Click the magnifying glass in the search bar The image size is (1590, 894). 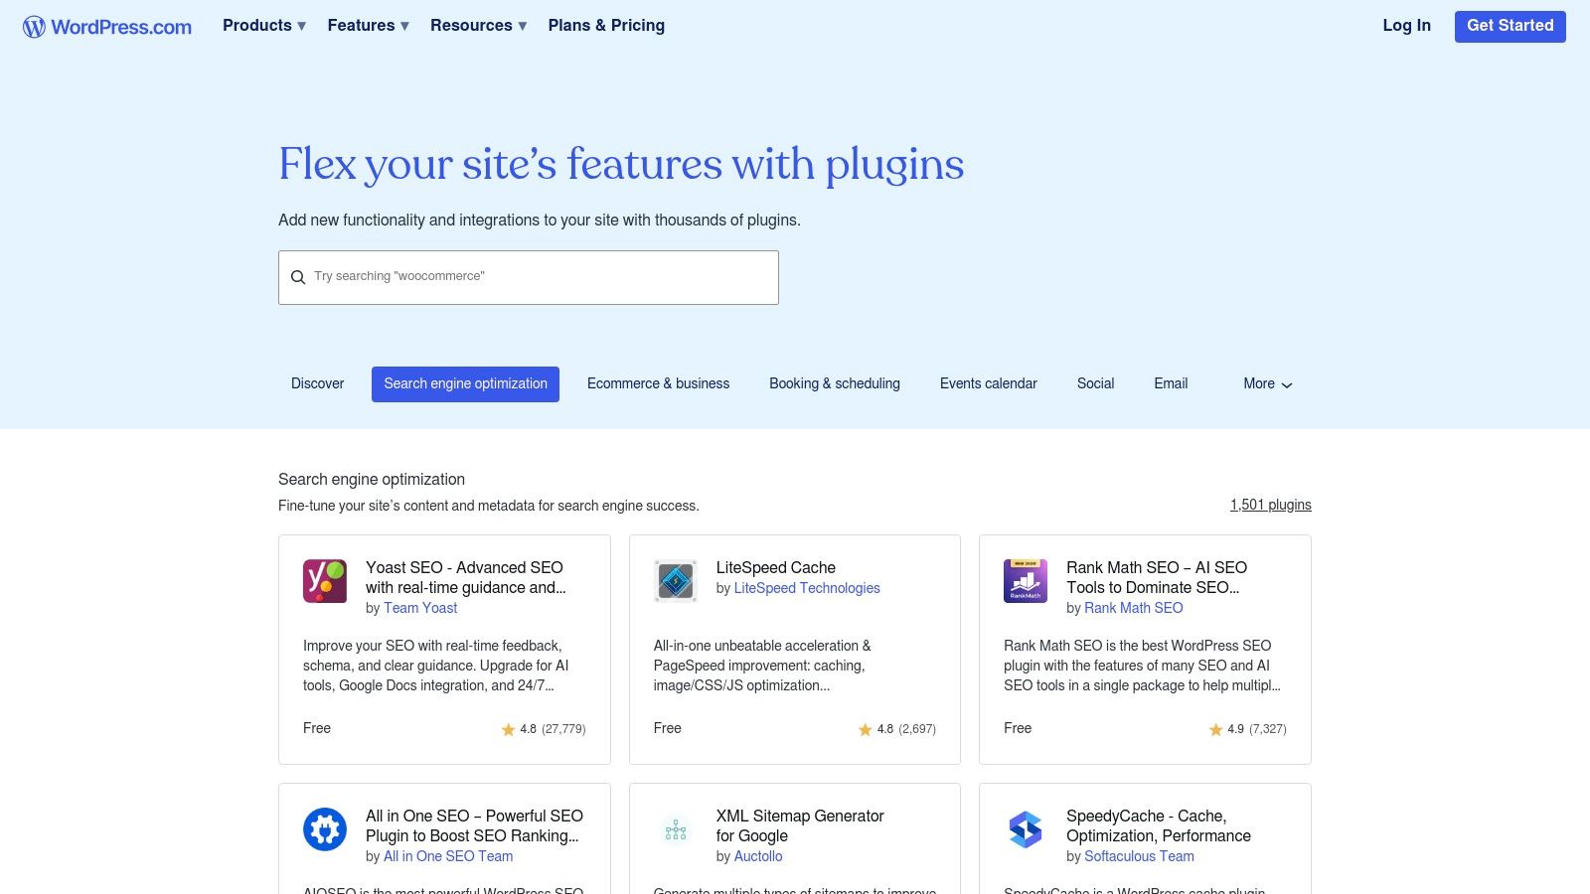298,277
